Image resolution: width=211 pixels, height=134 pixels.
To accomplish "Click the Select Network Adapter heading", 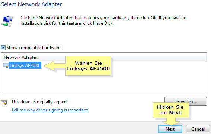I will (x=31, y=4).
